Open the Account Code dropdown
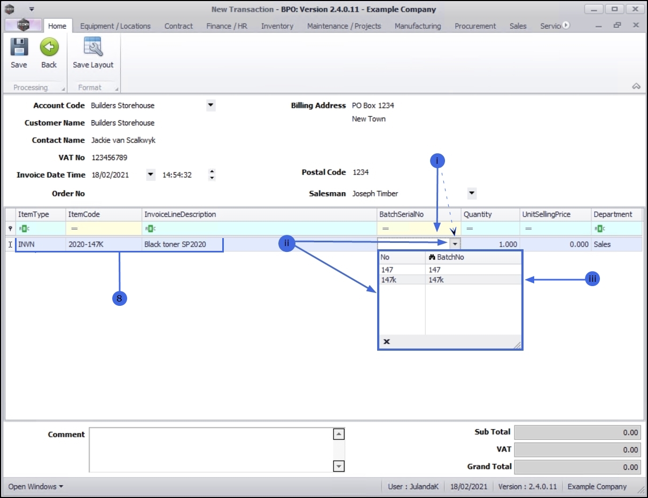Screen dimensions: 648x498 click(210, 105)
